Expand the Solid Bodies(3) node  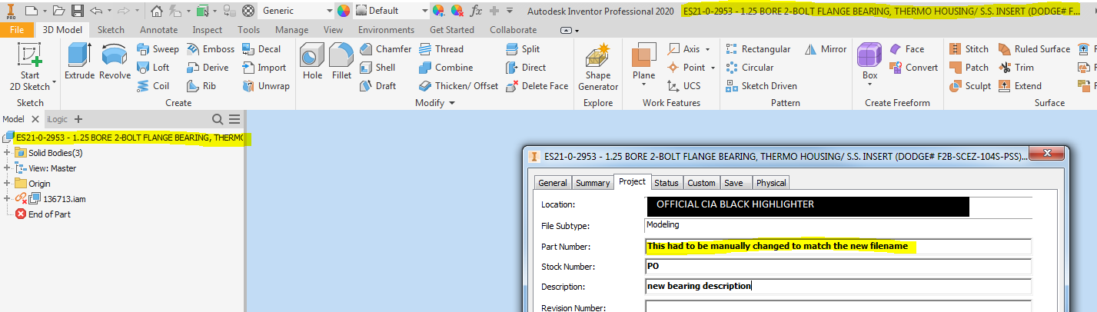click(7, 153)
